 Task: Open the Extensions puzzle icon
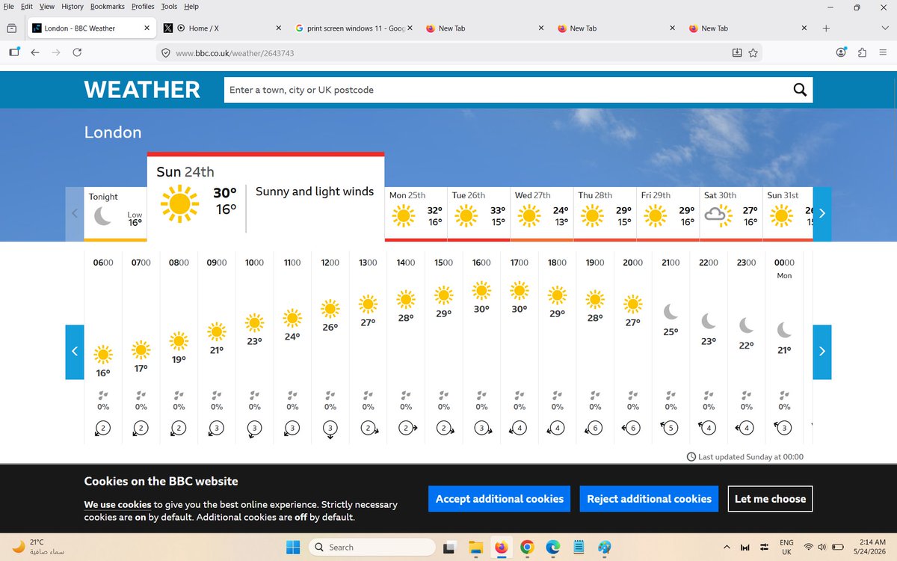point(863,52)
